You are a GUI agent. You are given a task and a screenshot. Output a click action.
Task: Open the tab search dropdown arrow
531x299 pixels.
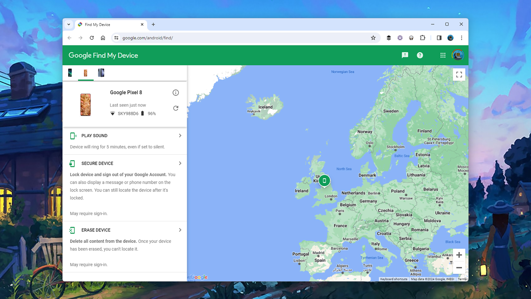[x=69, y=24]
